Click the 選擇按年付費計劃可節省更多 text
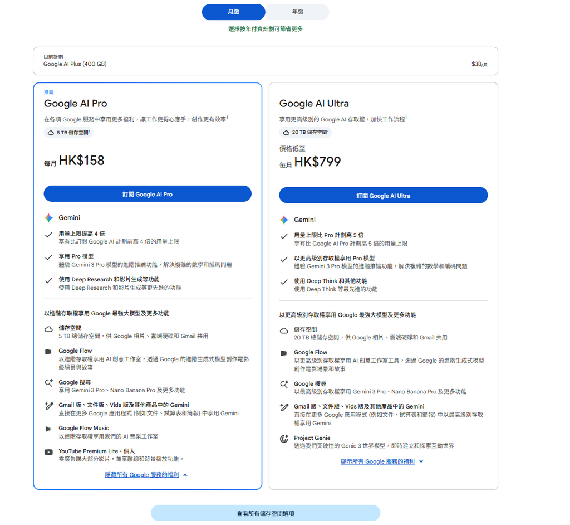 [x=266, y=29]
